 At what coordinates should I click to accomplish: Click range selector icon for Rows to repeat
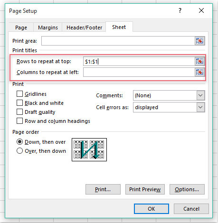[200, 61]
